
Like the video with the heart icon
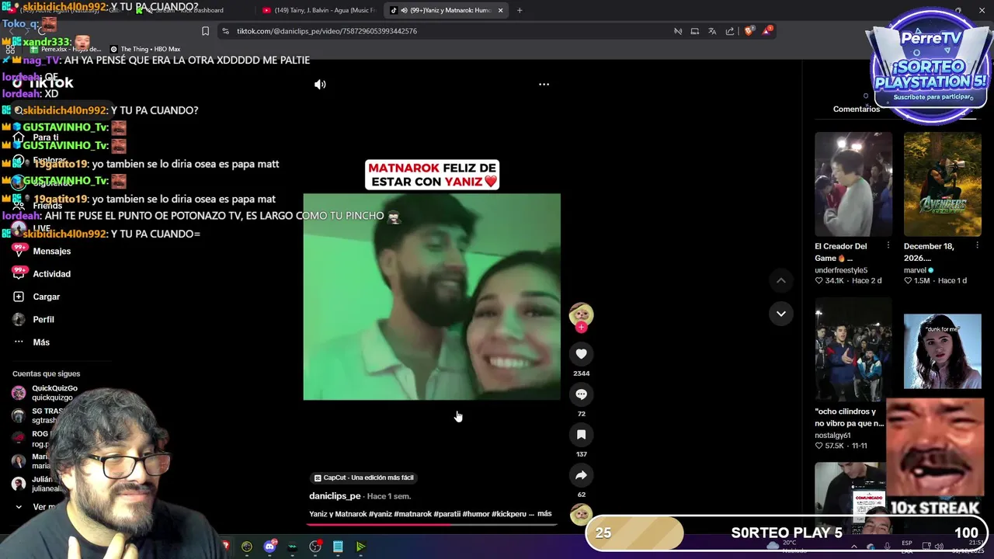[581, 354]
